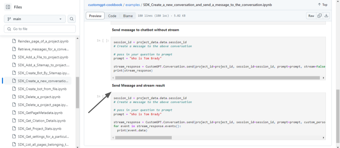340x148 pixels.
Task: Click first code cell scroll right arrow
Action: point(323,78)
